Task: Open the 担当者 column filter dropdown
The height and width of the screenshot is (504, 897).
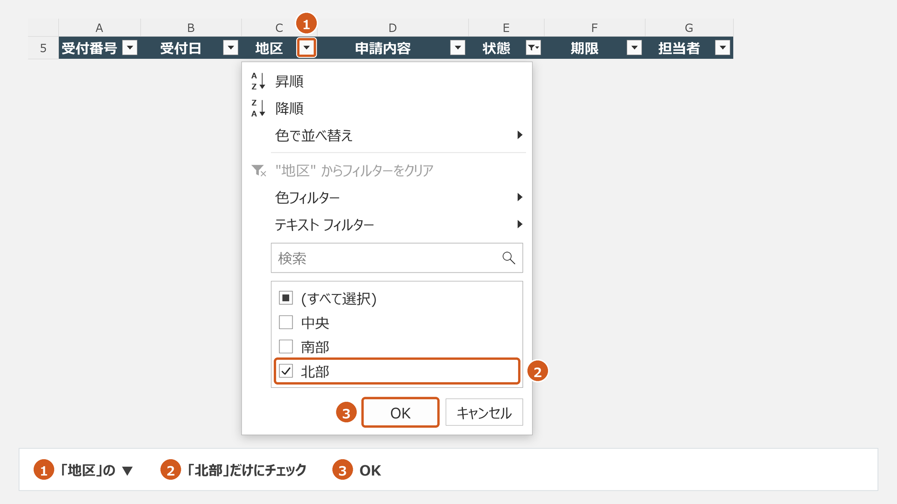Action: click(723, 48)
